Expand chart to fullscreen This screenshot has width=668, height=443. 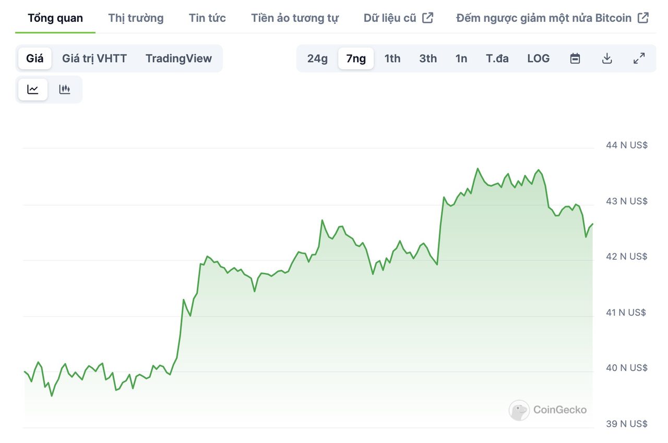639,58
